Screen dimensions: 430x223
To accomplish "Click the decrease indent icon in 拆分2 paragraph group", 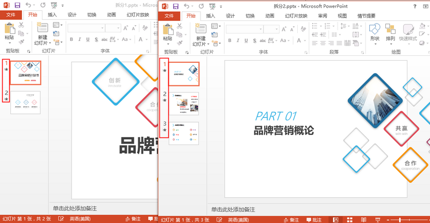I will tap(315, 34).
